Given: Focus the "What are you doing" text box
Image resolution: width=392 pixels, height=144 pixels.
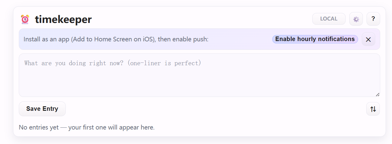Looking at the screenshot, I should 199,75.
